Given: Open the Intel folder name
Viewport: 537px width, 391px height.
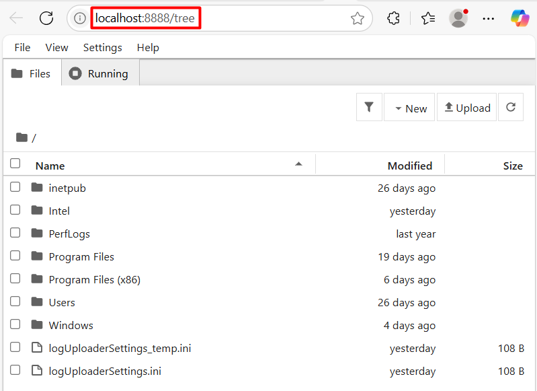Looking at the screenshot, I should click(59, 211).
